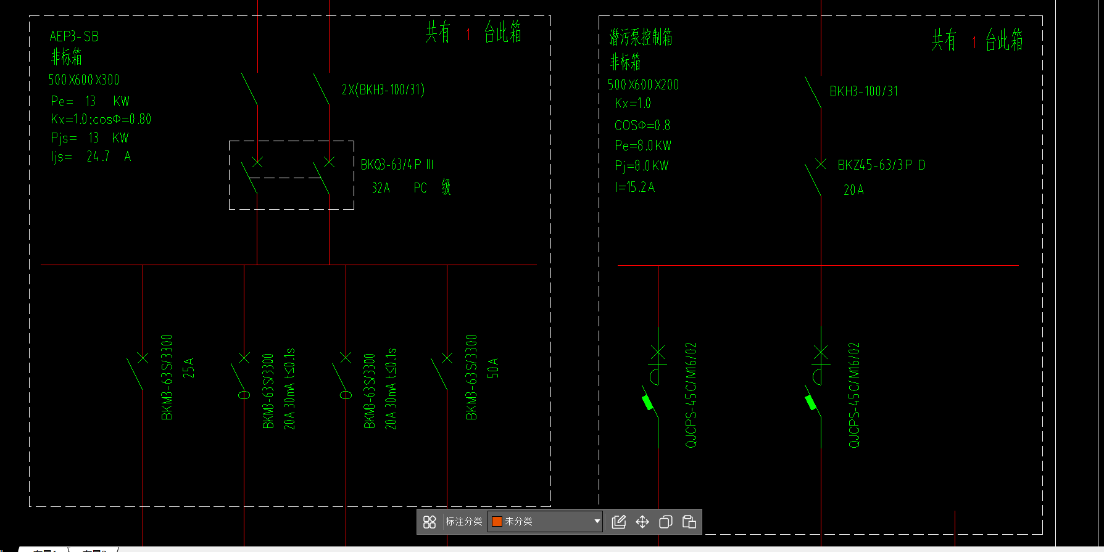The width and height of the screenshot is (1104, 552).
Task: Click the dashed transfer switch box symbol
Action: 291,175
